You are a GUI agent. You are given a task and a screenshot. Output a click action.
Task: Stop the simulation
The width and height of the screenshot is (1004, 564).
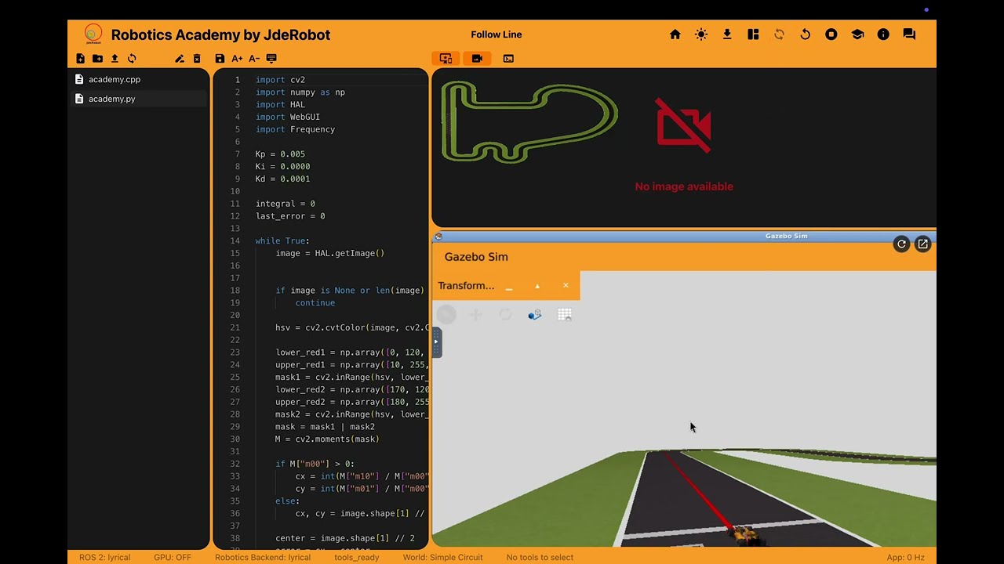(x=831, y=34)
